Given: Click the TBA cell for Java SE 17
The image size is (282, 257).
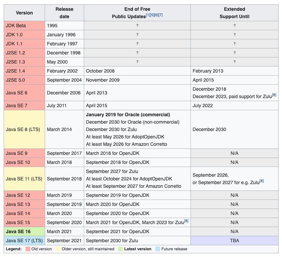Looking at the screenshot, I should (235, 241).
